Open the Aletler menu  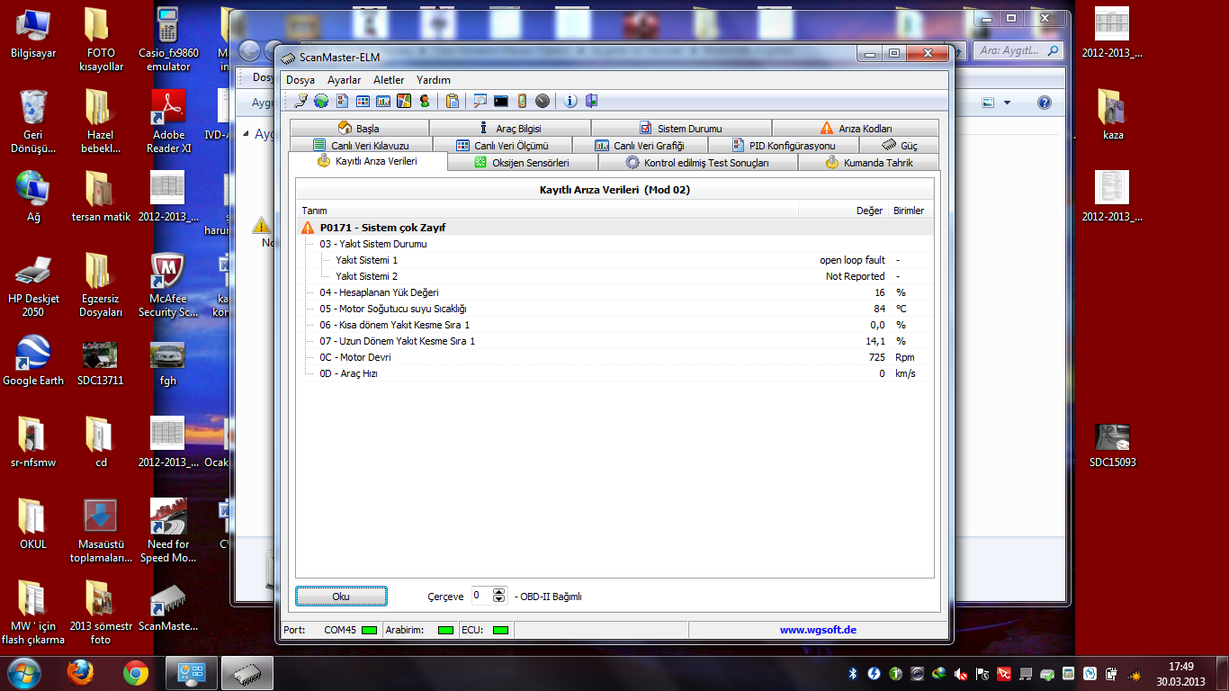click(x=389, y=80)
